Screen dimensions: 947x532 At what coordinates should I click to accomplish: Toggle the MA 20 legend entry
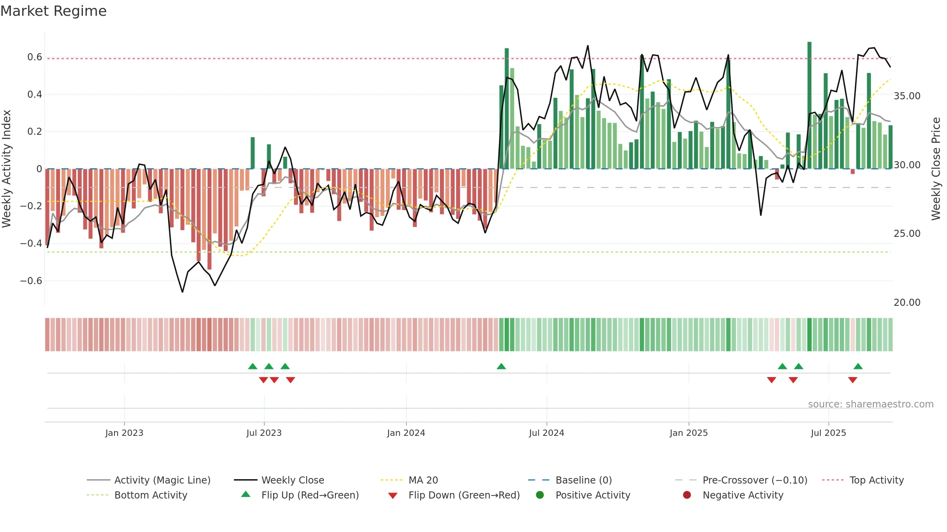(x=409, y=480)
